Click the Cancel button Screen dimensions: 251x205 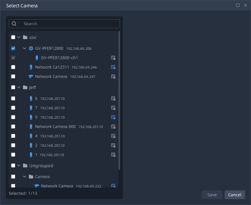coord(235,195)
